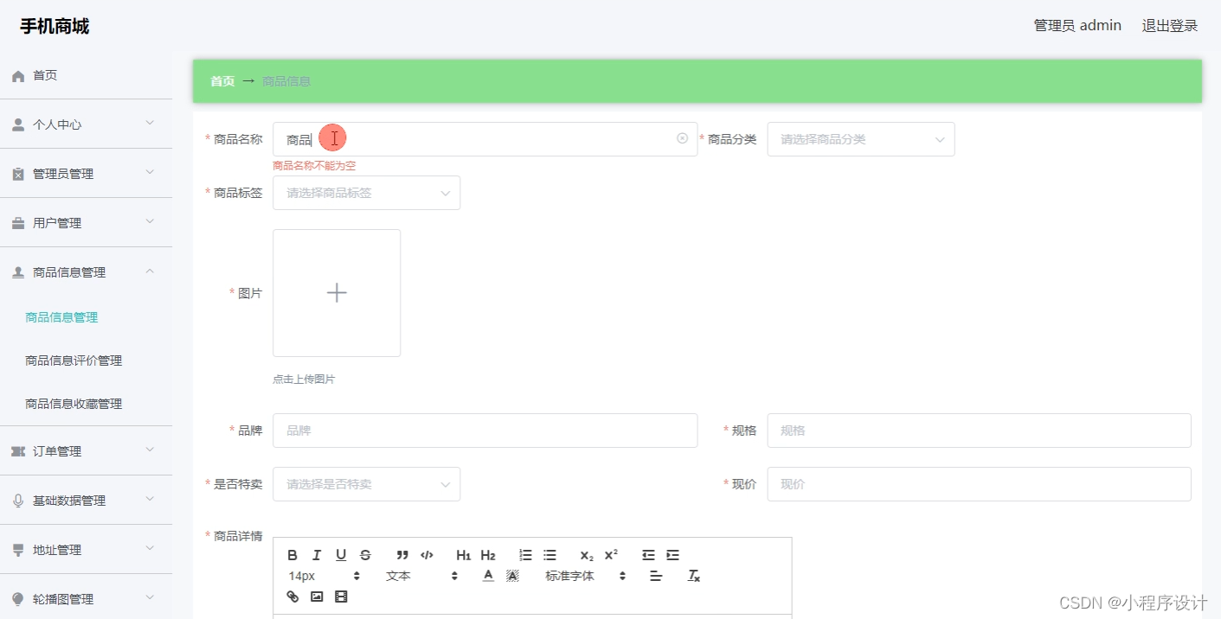The image size is (1221, 619).
Task: Open the 是否特卖 dropdown
Action: 366,484
